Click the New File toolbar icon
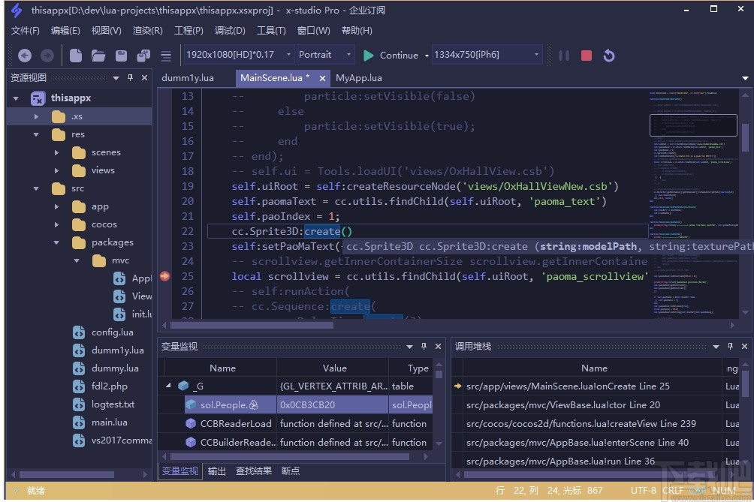Viewport: 754px width, 502px height. point(77,54)
